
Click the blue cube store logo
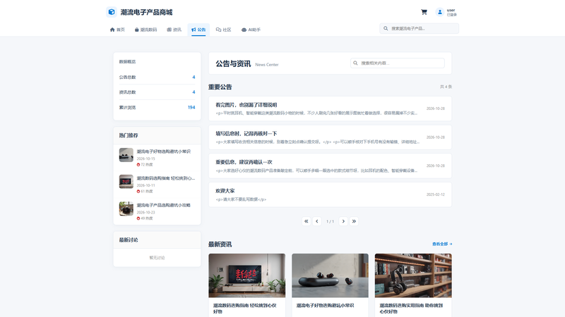(112, 12)
